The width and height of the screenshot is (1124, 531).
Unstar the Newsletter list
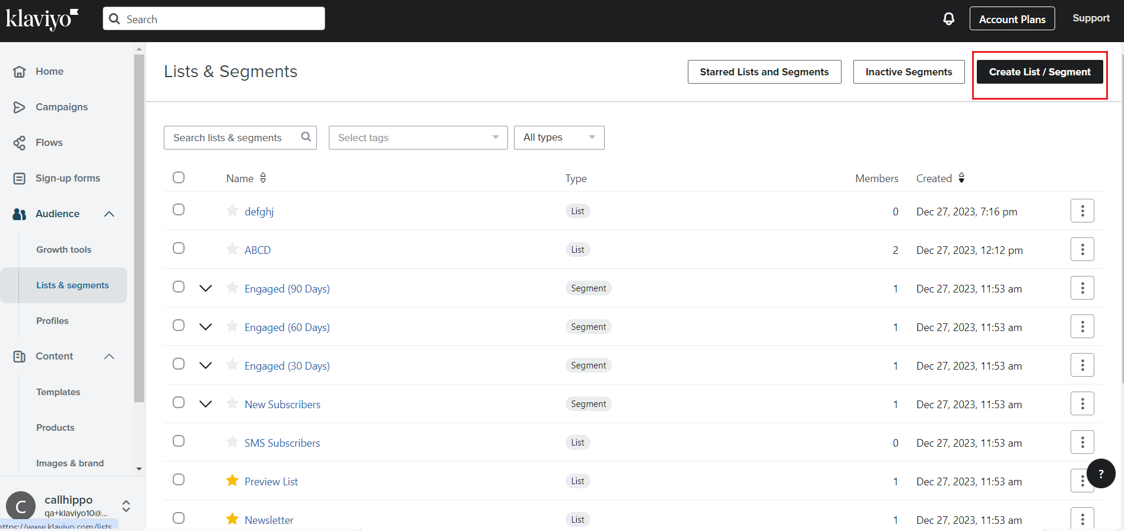[233, 519]
